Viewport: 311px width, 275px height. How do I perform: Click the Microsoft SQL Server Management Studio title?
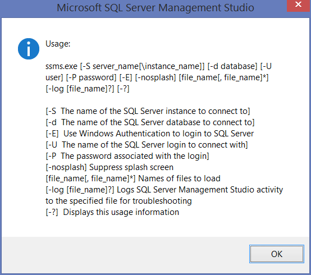tap(155, 8)
